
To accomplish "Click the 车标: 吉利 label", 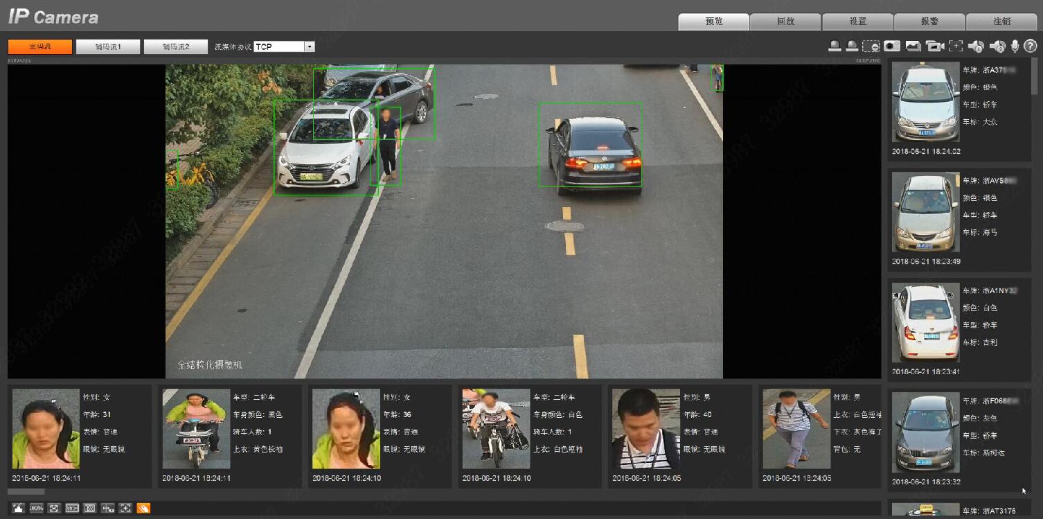I will point(980,342).
